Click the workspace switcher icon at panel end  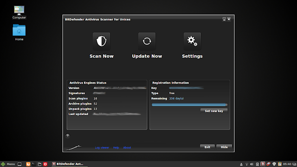coord(294,164)
